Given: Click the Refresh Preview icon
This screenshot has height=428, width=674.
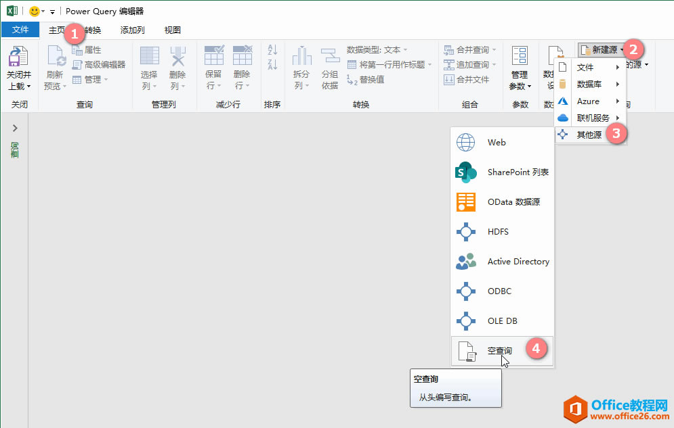Looking at the screenshot, I should click(x=56, y=56).
